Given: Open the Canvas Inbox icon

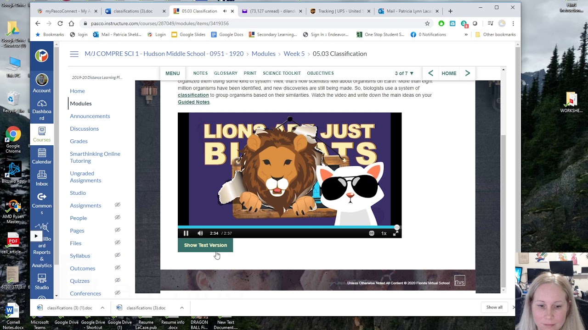Looking at the screenshot, I should click(x=42, y=178).
